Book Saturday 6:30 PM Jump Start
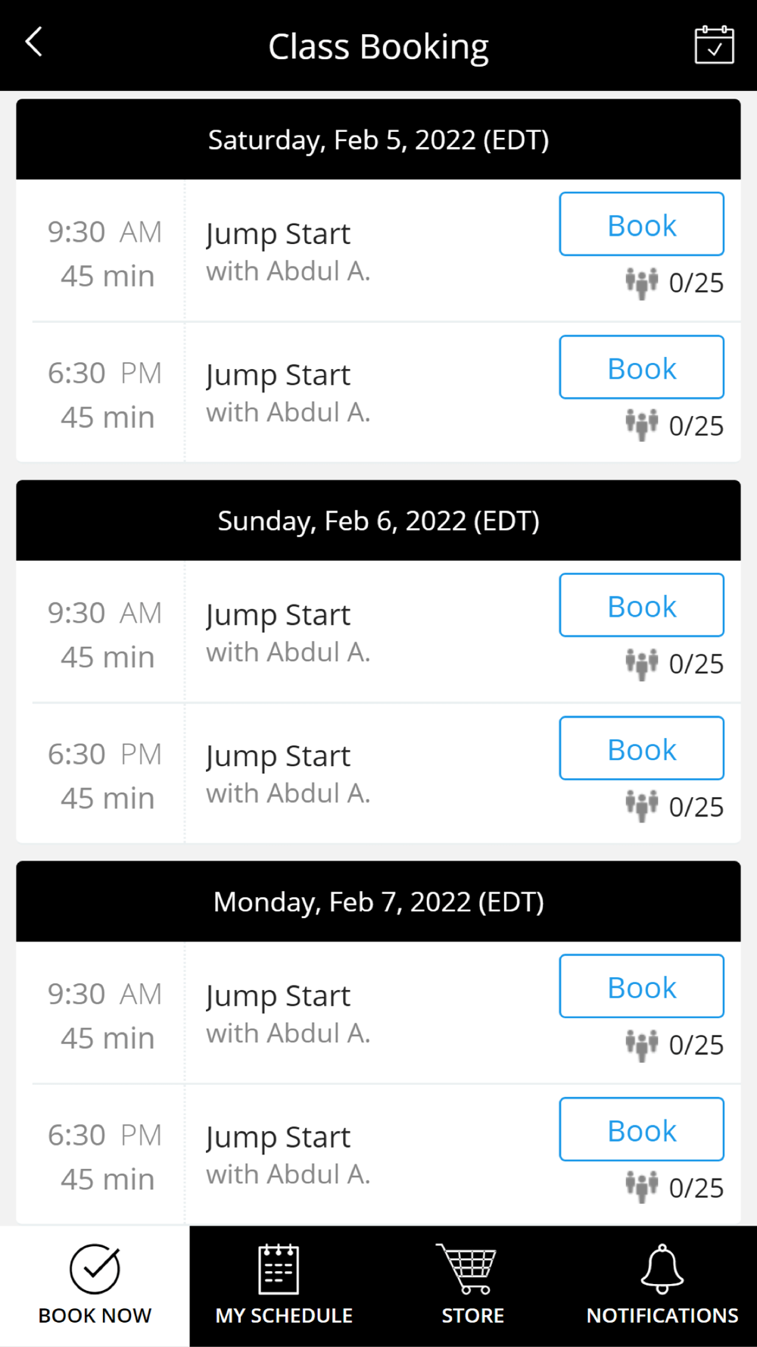This screenshot has height=1347, width=757. (641, 367)
